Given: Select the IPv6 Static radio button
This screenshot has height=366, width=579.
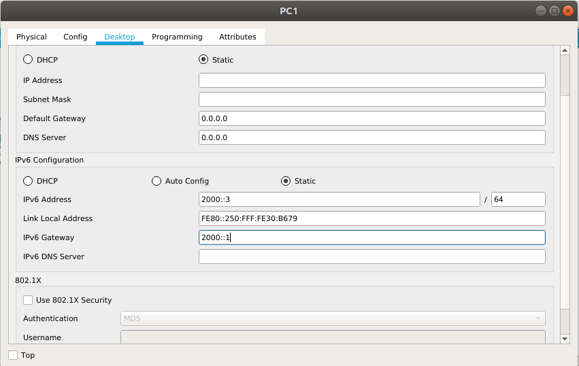Looking at the screenshot, I should [x=286, y=181].
